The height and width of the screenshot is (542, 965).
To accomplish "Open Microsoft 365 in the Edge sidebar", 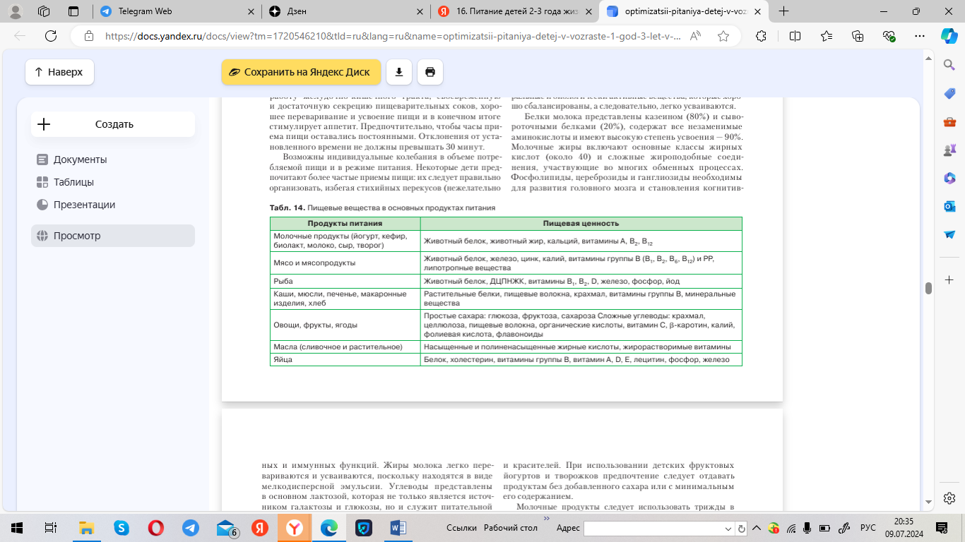I will tap(949, 178).
